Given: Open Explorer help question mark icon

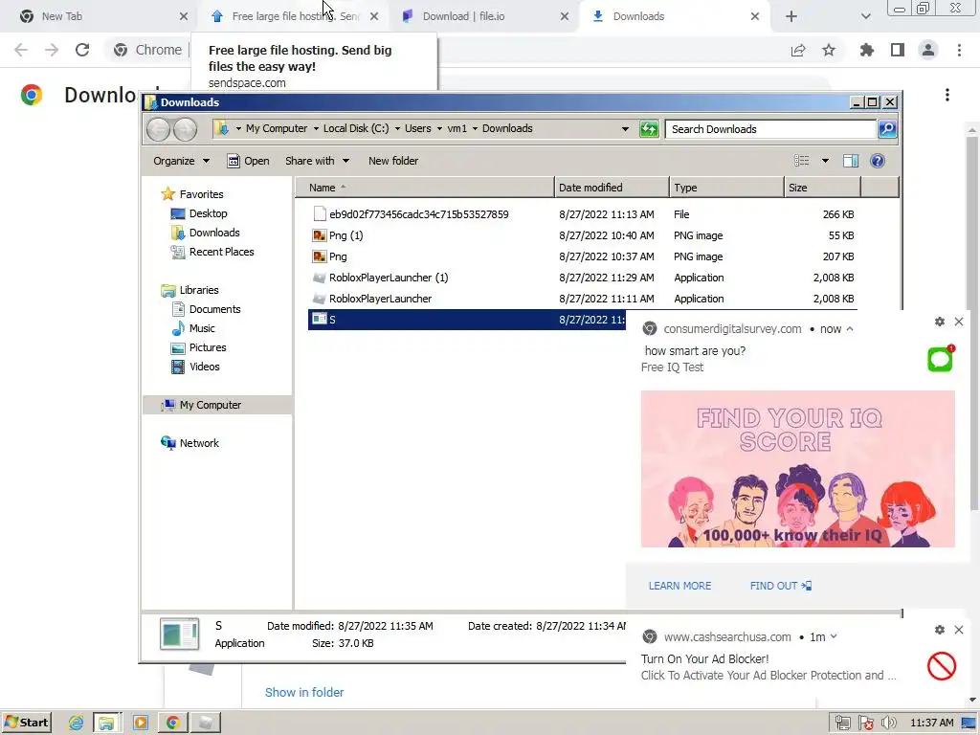Looking at the screenshot, I should pyautogui.click(x=878, y=161).
